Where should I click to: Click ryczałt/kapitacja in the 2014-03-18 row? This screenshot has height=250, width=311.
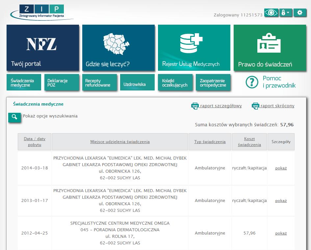(x=249, y=168)
